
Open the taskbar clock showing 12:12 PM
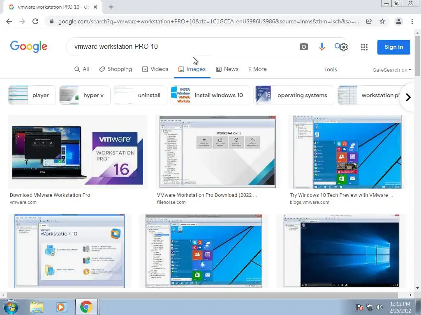[x=400, y=307]
